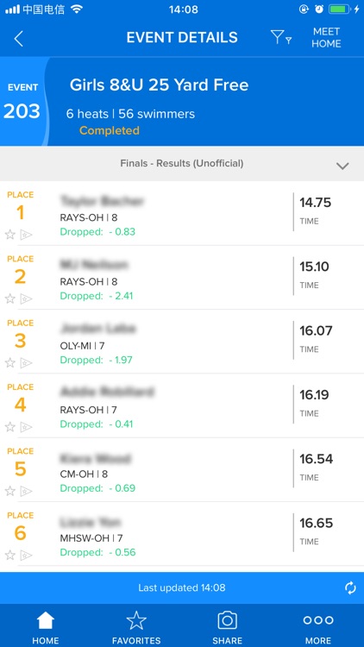
Task: Select the 16.07 time result entry
Action: tap(316, 330)
